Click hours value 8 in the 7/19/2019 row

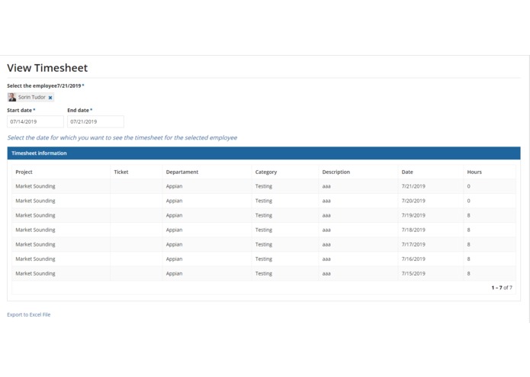pyautogui.click(x=468, y=215)
